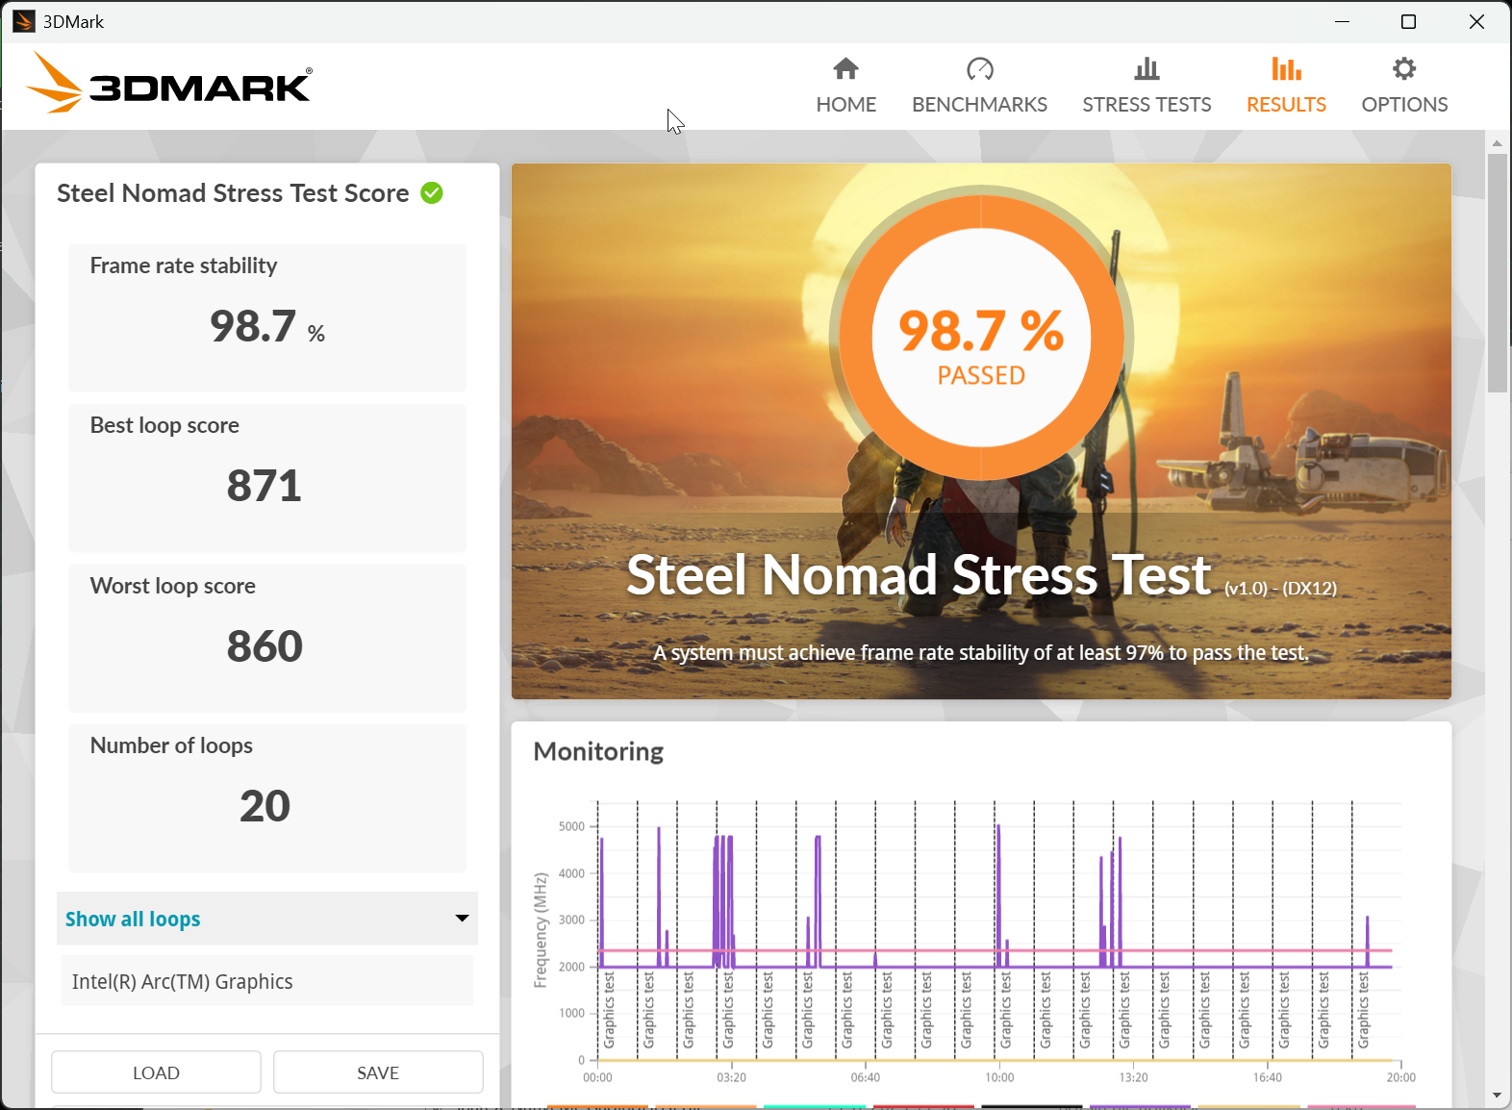Click the "98.7 %" value under Frame rate stability
This screenshot has height=1110, width=1512.
click(x=267, y=327)
